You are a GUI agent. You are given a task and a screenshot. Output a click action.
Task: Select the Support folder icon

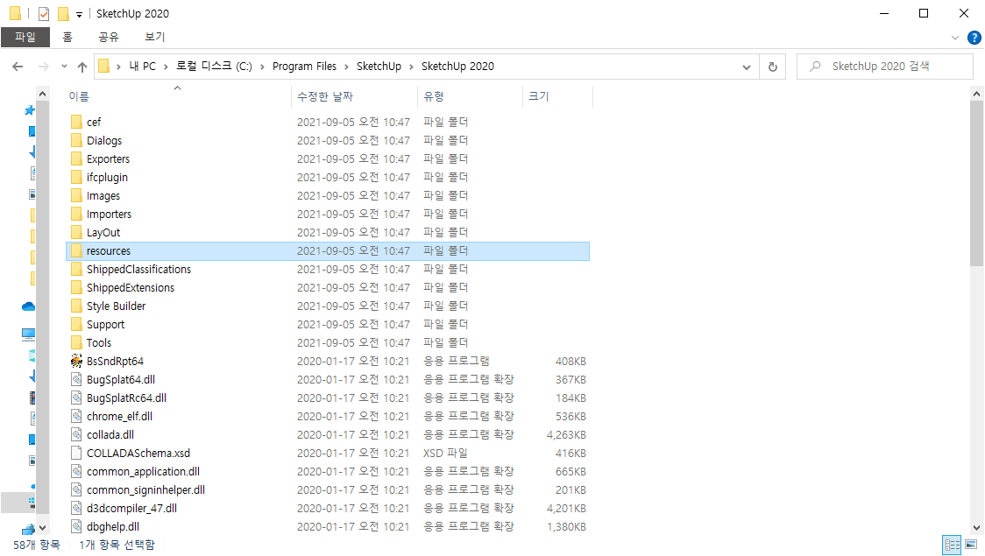76,325
